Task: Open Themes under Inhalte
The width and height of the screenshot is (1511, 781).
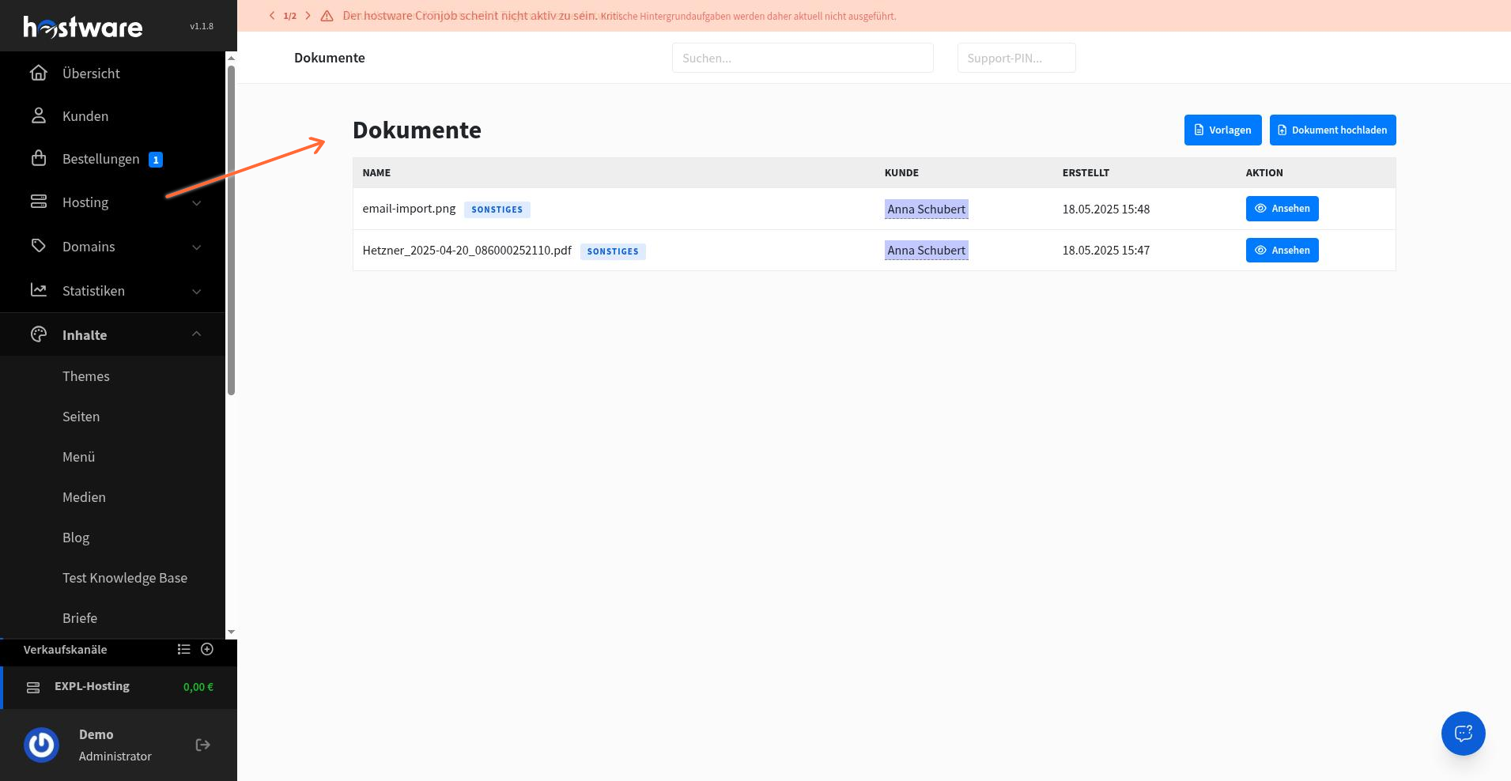Action: coord(86,376)
